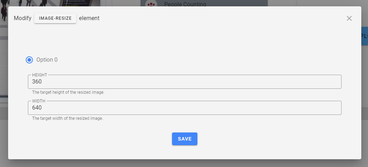Click the dimmed overlay below the dialog
This screenshot has width=368, height=167.
pyautogui.click(x=184, y=163)
